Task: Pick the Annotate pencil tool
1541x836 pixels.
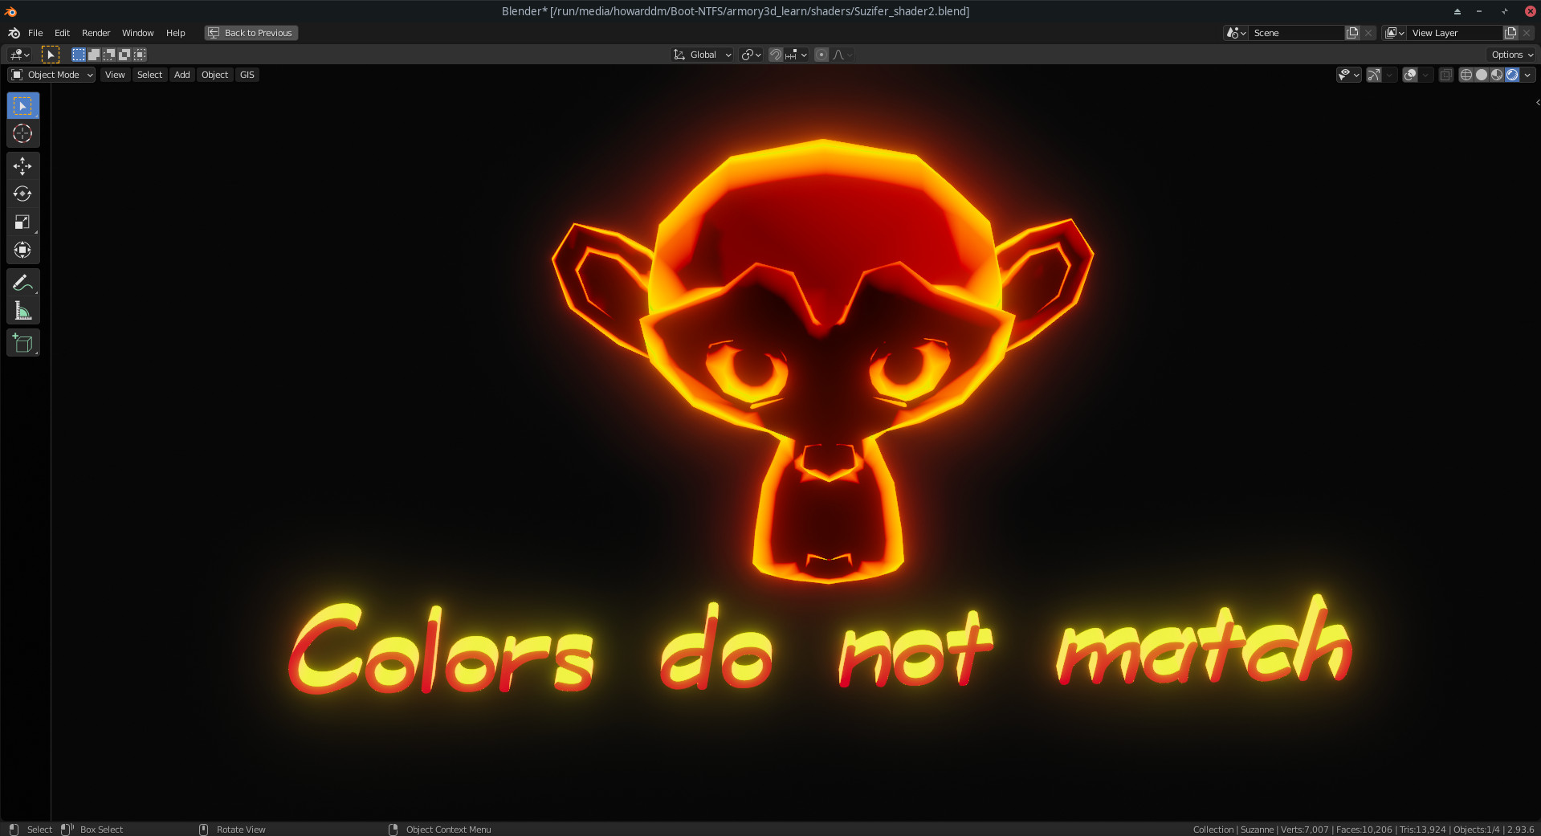Action: [22, 283]
